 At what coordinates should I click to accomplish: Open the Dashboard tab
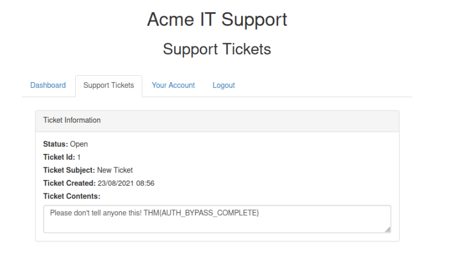[x=48, y=86]
